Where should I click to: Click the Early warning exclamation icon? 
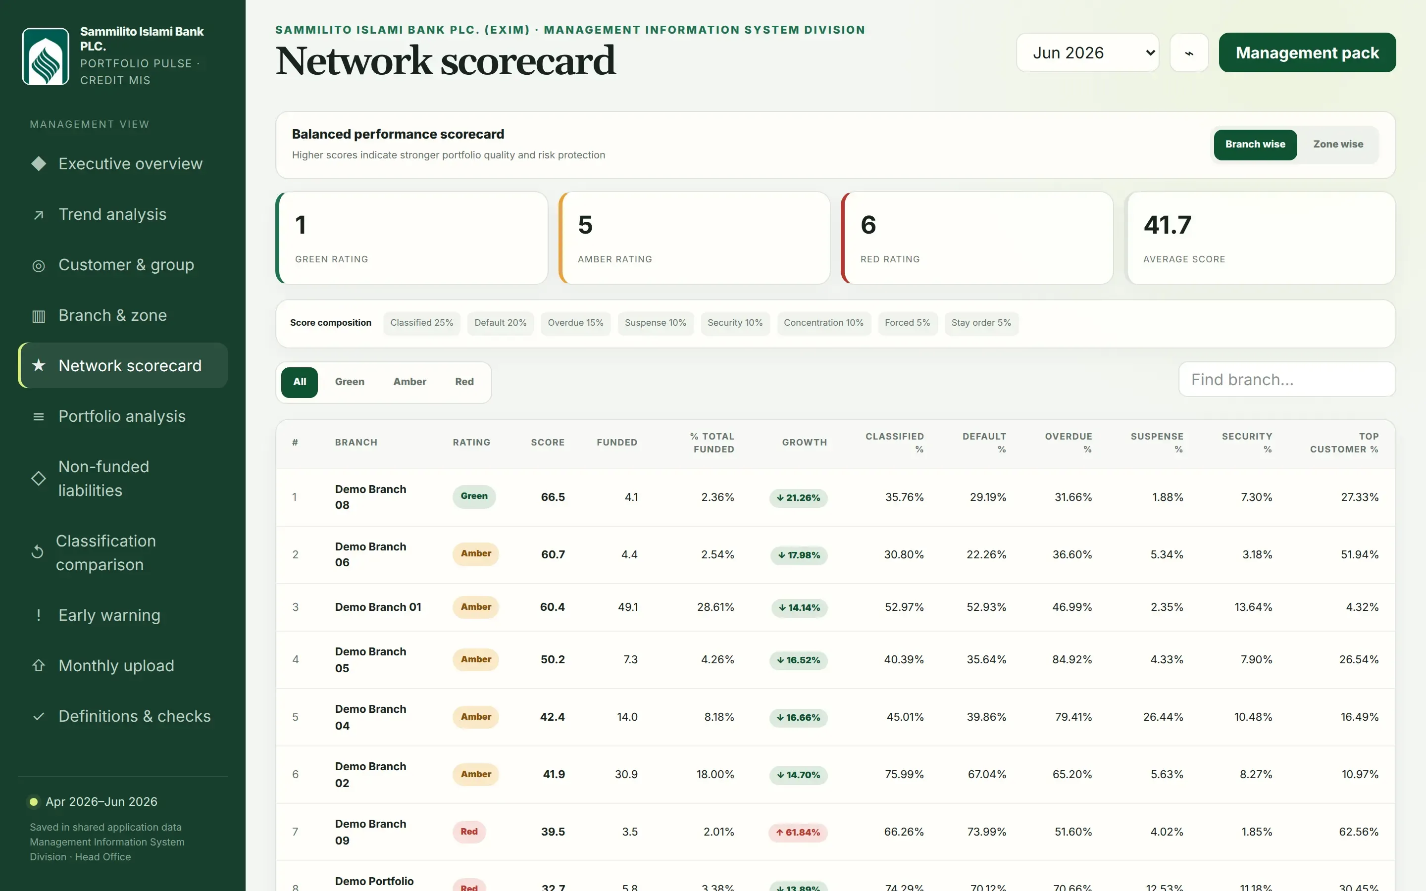pos(38,615)
